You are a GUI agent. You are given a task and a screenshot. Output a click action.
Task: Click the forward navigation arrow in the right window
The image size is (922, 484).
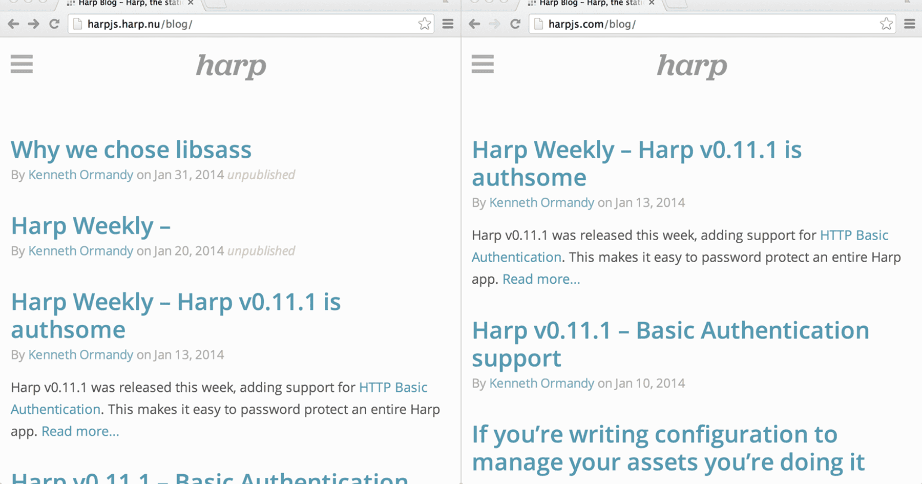point(494,24)
